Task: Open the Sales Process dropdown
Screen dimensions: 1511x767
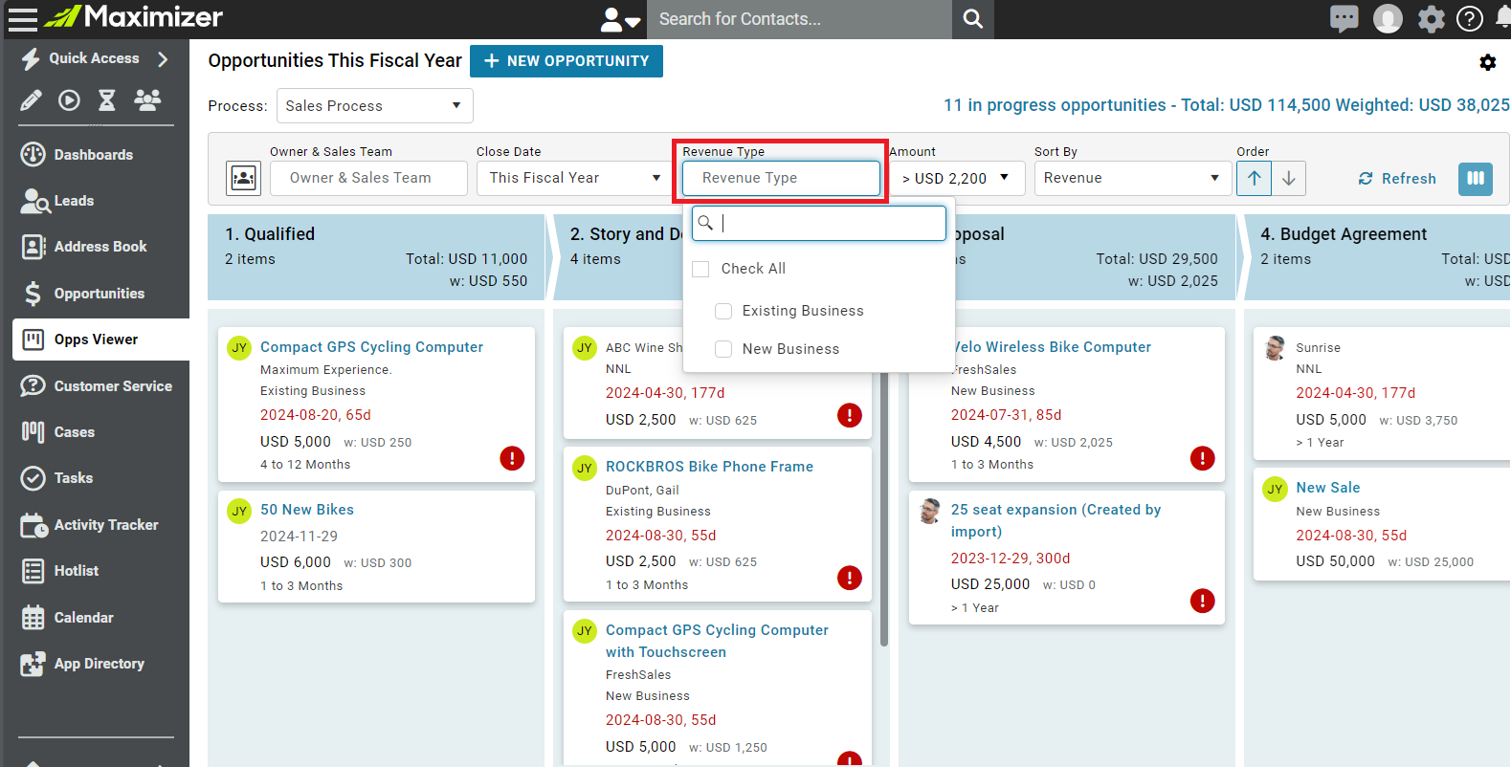Action: (374, 106)
